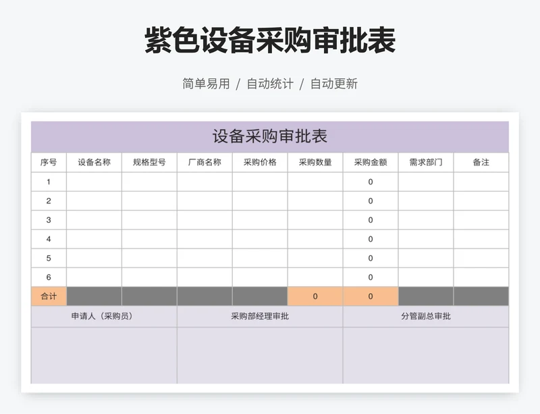Select 采购金额 value 0 in row 6
The height and width of the screenshot is (414, 540).
click(371, 277)
